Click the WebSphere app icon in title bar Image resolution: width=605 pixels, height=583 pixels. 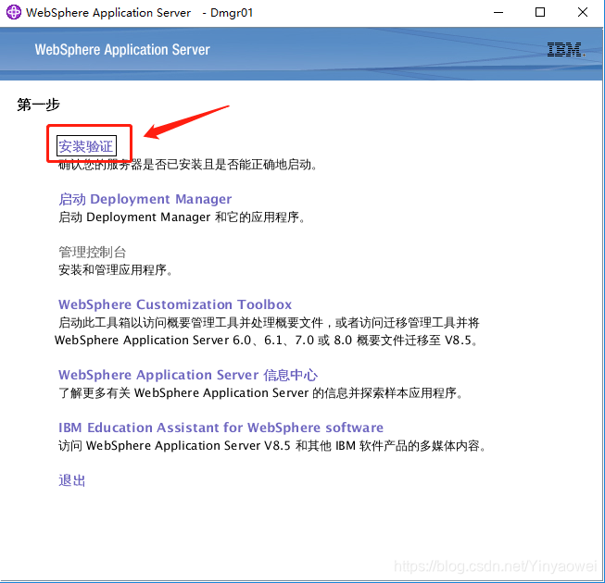click(14, 12)
